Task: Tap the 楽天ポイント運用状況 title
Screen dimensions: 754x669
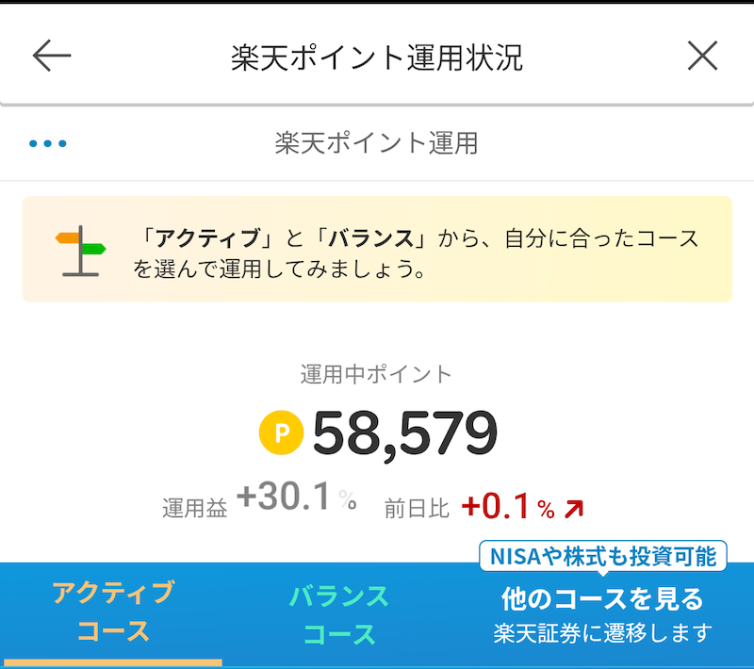Action: pyautogui.click(x=376, y=57)
